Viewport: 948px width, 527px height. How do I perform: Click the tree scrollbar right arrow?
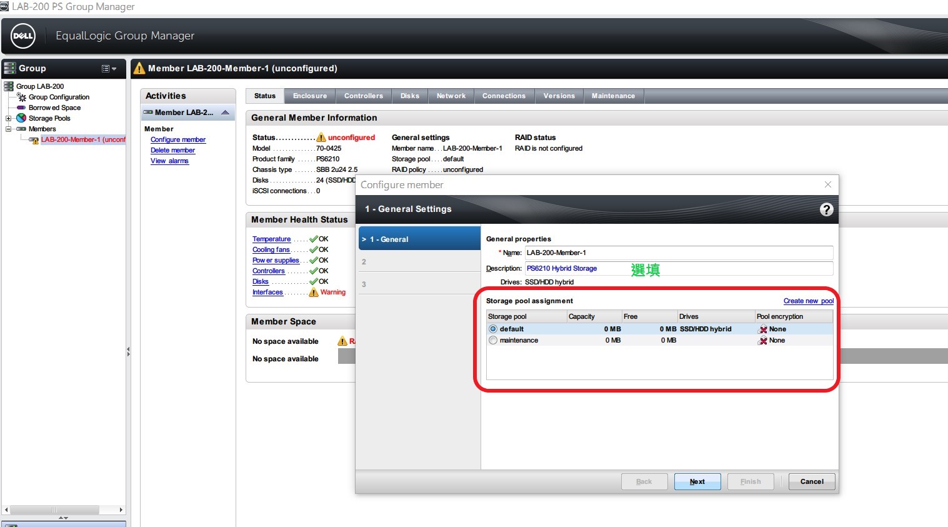[x=121, y=509]
